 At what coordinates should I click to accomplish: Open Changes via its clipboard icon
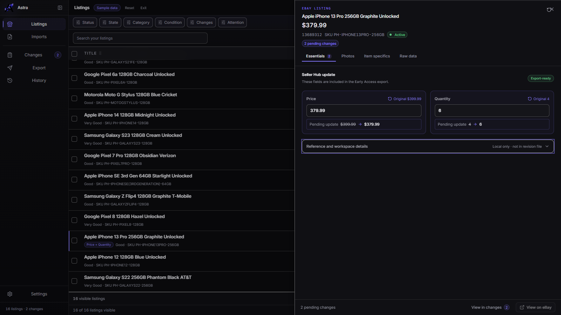click(x=10, y=55)
